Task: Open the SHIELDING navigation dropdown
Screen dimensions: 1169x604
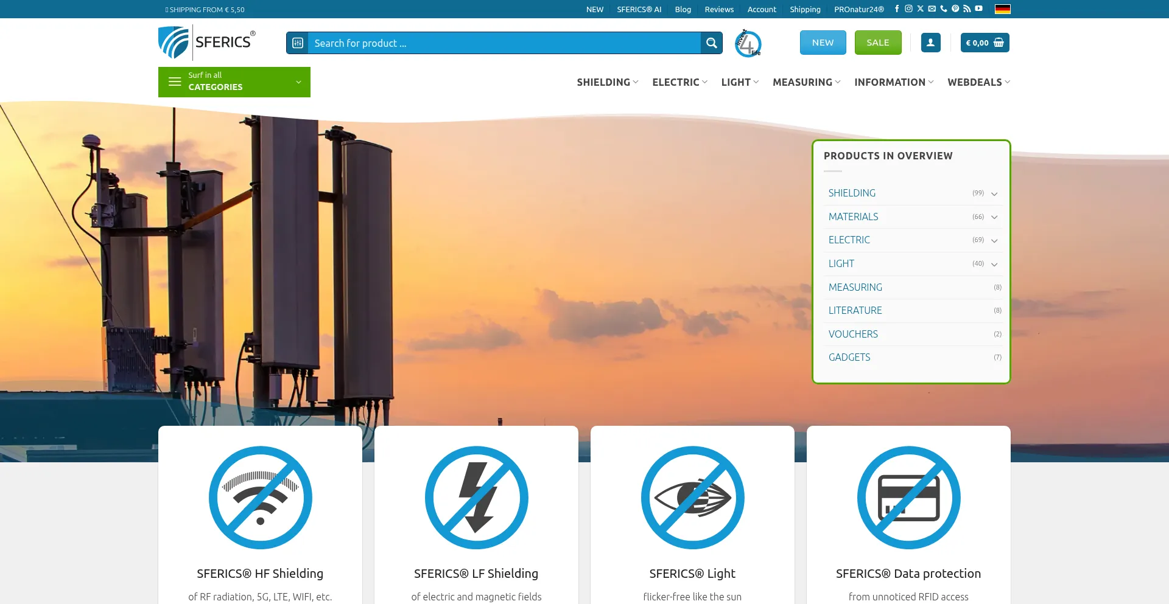Action: coord(608,82)
